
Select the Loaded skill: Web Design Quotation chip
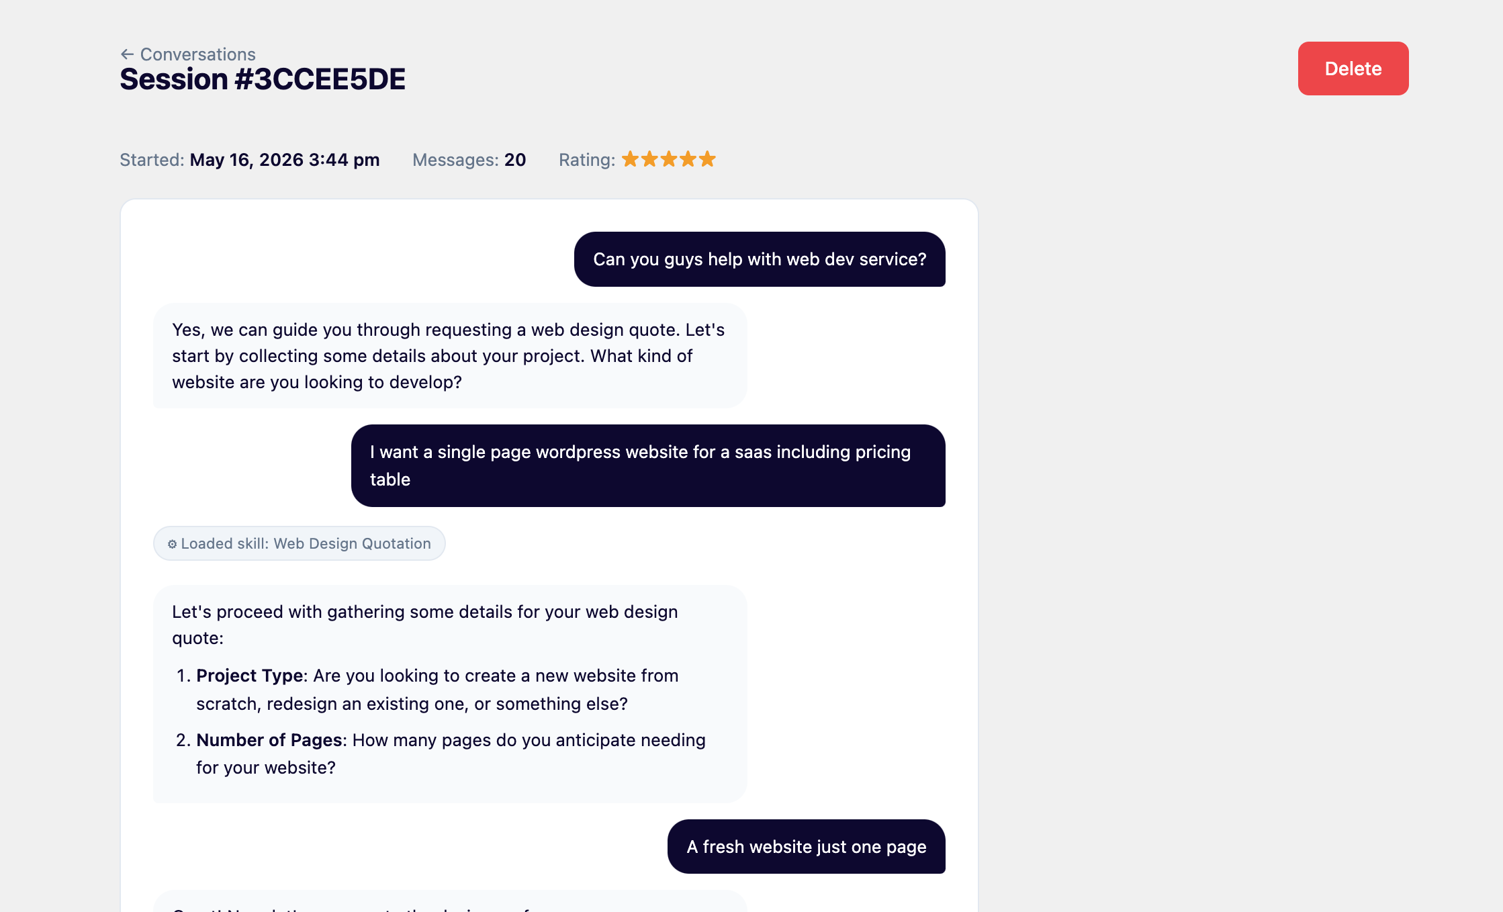pos(300,543)
